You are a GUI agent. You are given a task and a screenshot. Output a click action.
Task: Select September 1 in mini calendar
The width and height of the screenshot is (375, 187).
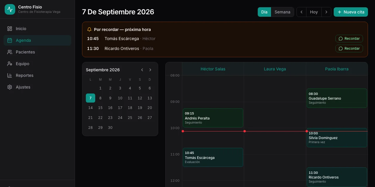pos(100,88)
